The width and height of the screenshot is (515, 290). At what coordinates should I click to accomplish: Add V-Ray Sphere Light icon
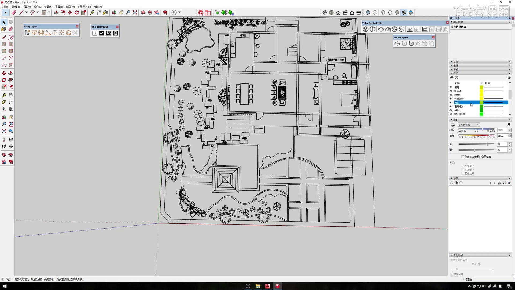(x=41, y=32)
